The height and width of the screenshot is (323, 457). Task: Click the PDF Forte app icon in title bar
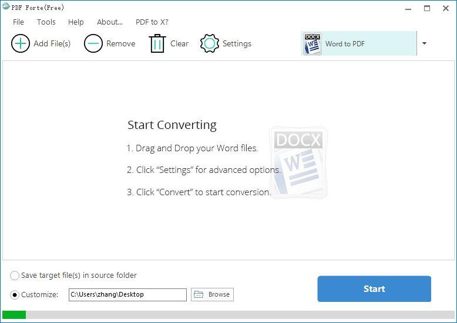[x=6, y=8]
